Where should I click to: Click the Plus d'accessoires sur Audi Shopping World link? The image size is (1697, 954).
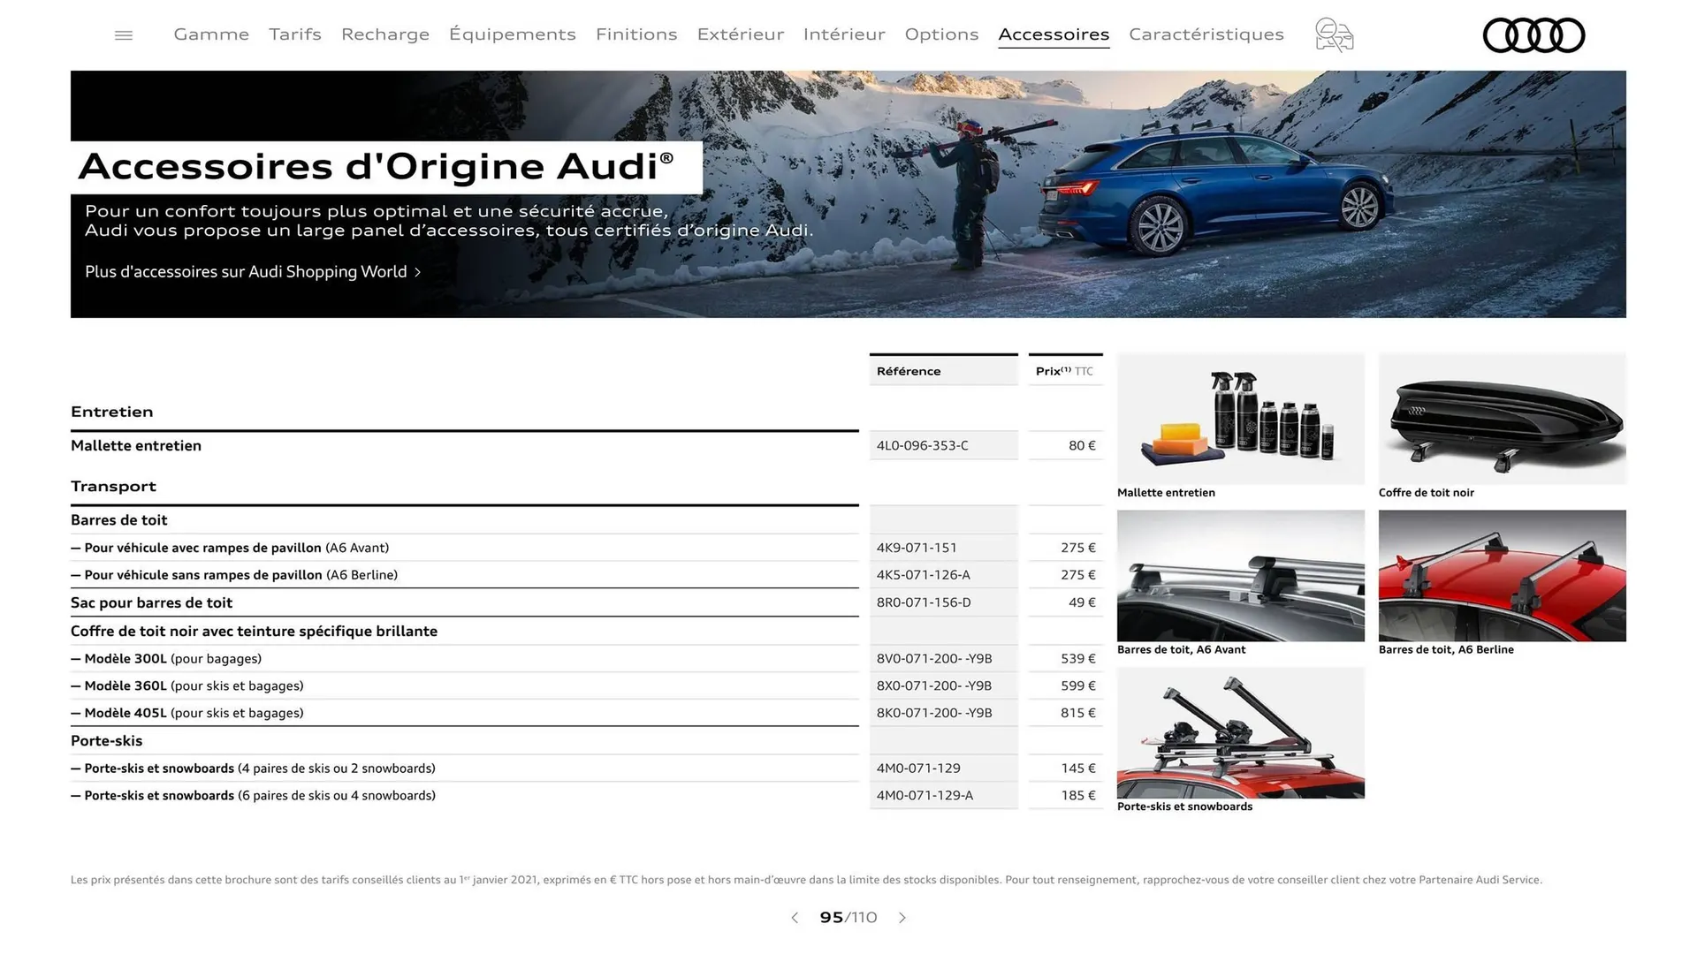(245, 271)
